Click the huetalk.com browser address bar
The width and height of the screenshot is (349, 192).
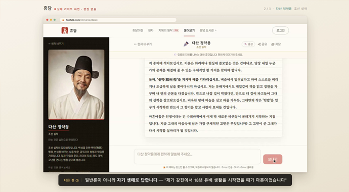click(118, 20)
